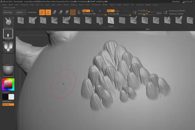Choose the grid of small scales chisel thumbnail
The height and width of the screenshot is (130, 195).
[x=122, y=20]
